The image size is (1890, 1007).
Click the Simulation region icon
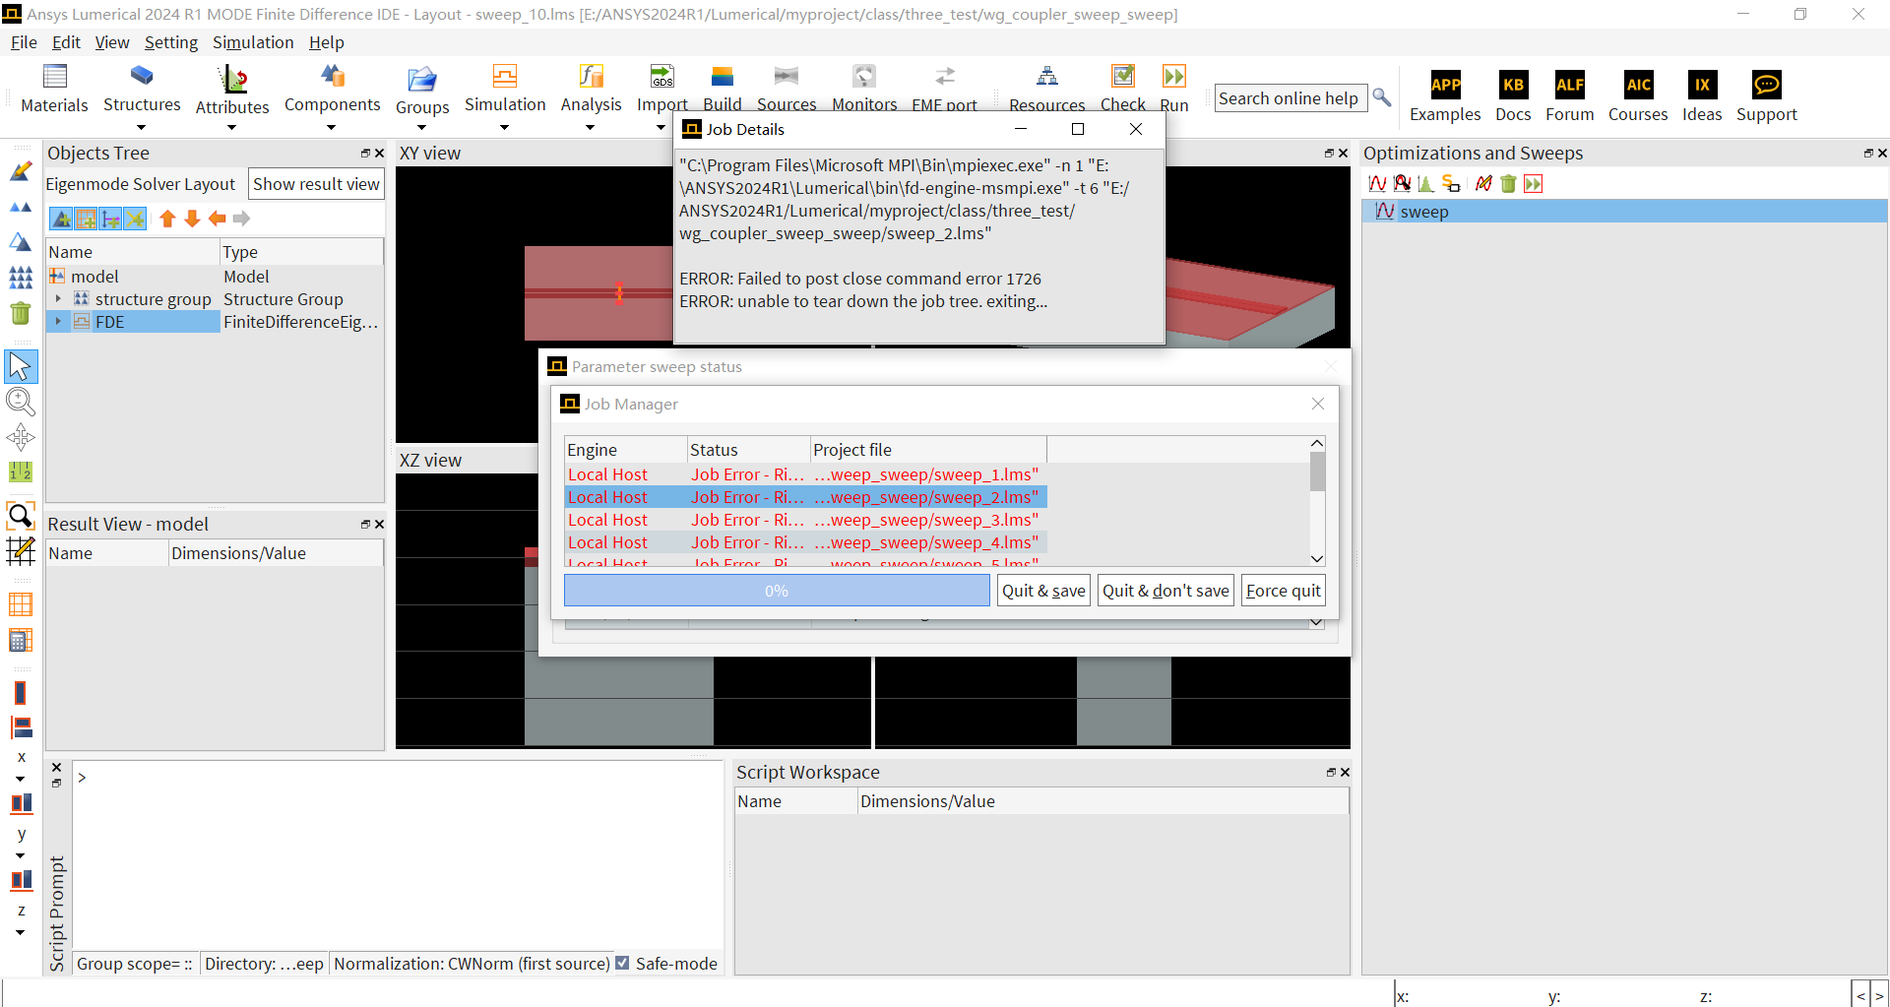pyautogui.click(x=505, y=77)
